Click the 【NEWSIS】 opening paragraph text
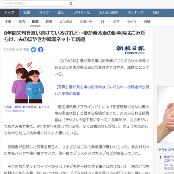Image resolution: width=174 pixels, height=174 pixels. (102, 67)
